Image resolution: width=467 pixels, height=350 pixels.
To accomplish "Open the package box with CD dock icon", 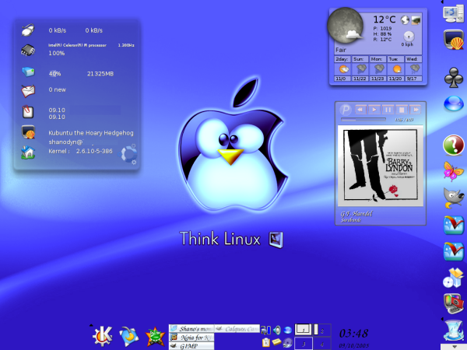I will [x=453, y=278].
